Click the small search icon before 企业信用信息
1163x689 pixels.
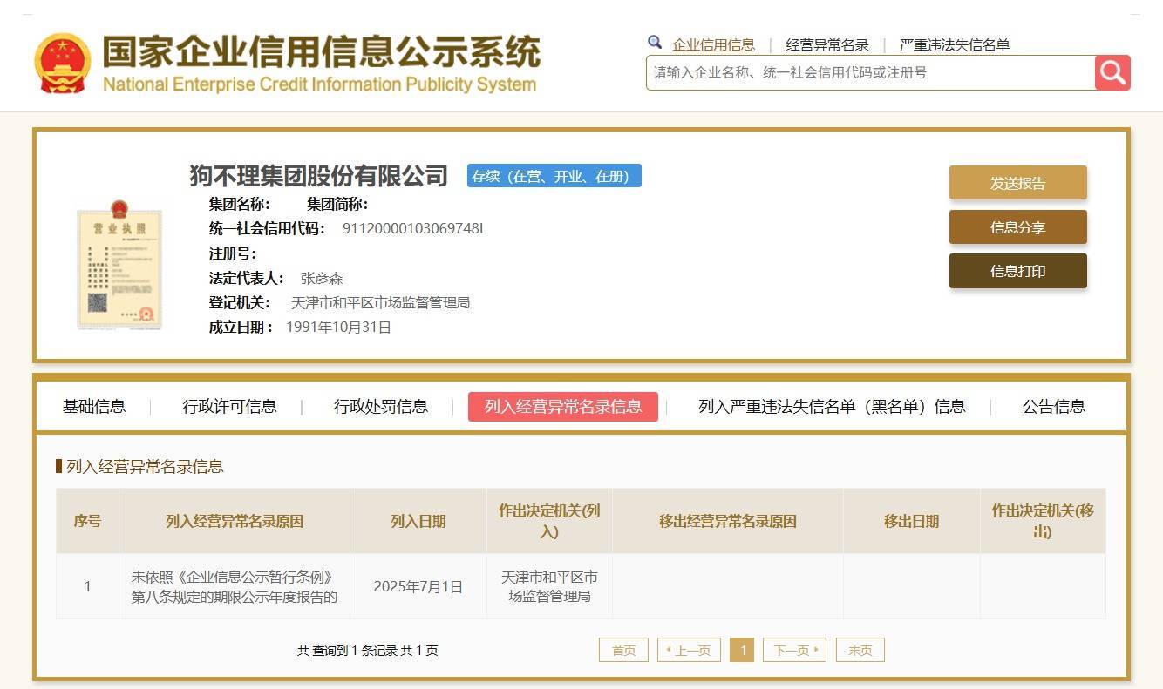pos(655,42)
